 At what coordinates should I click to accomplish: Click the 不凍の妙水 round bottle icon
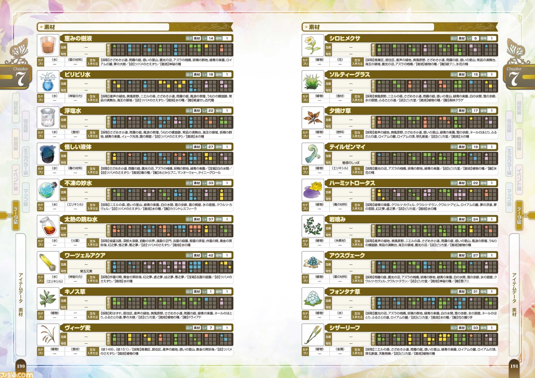[x=48, y=190]
